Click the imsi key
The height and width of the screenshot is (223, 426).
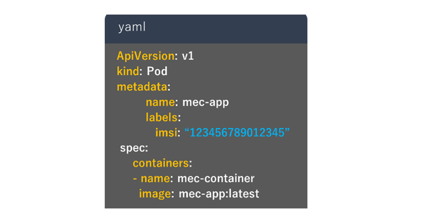click(x=166, y=133)
